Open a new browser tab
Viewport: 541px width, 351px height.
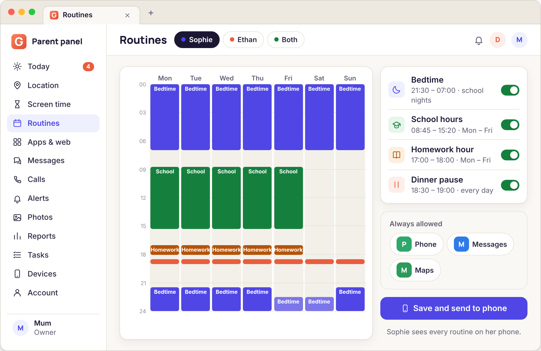(x=151, y=13)
